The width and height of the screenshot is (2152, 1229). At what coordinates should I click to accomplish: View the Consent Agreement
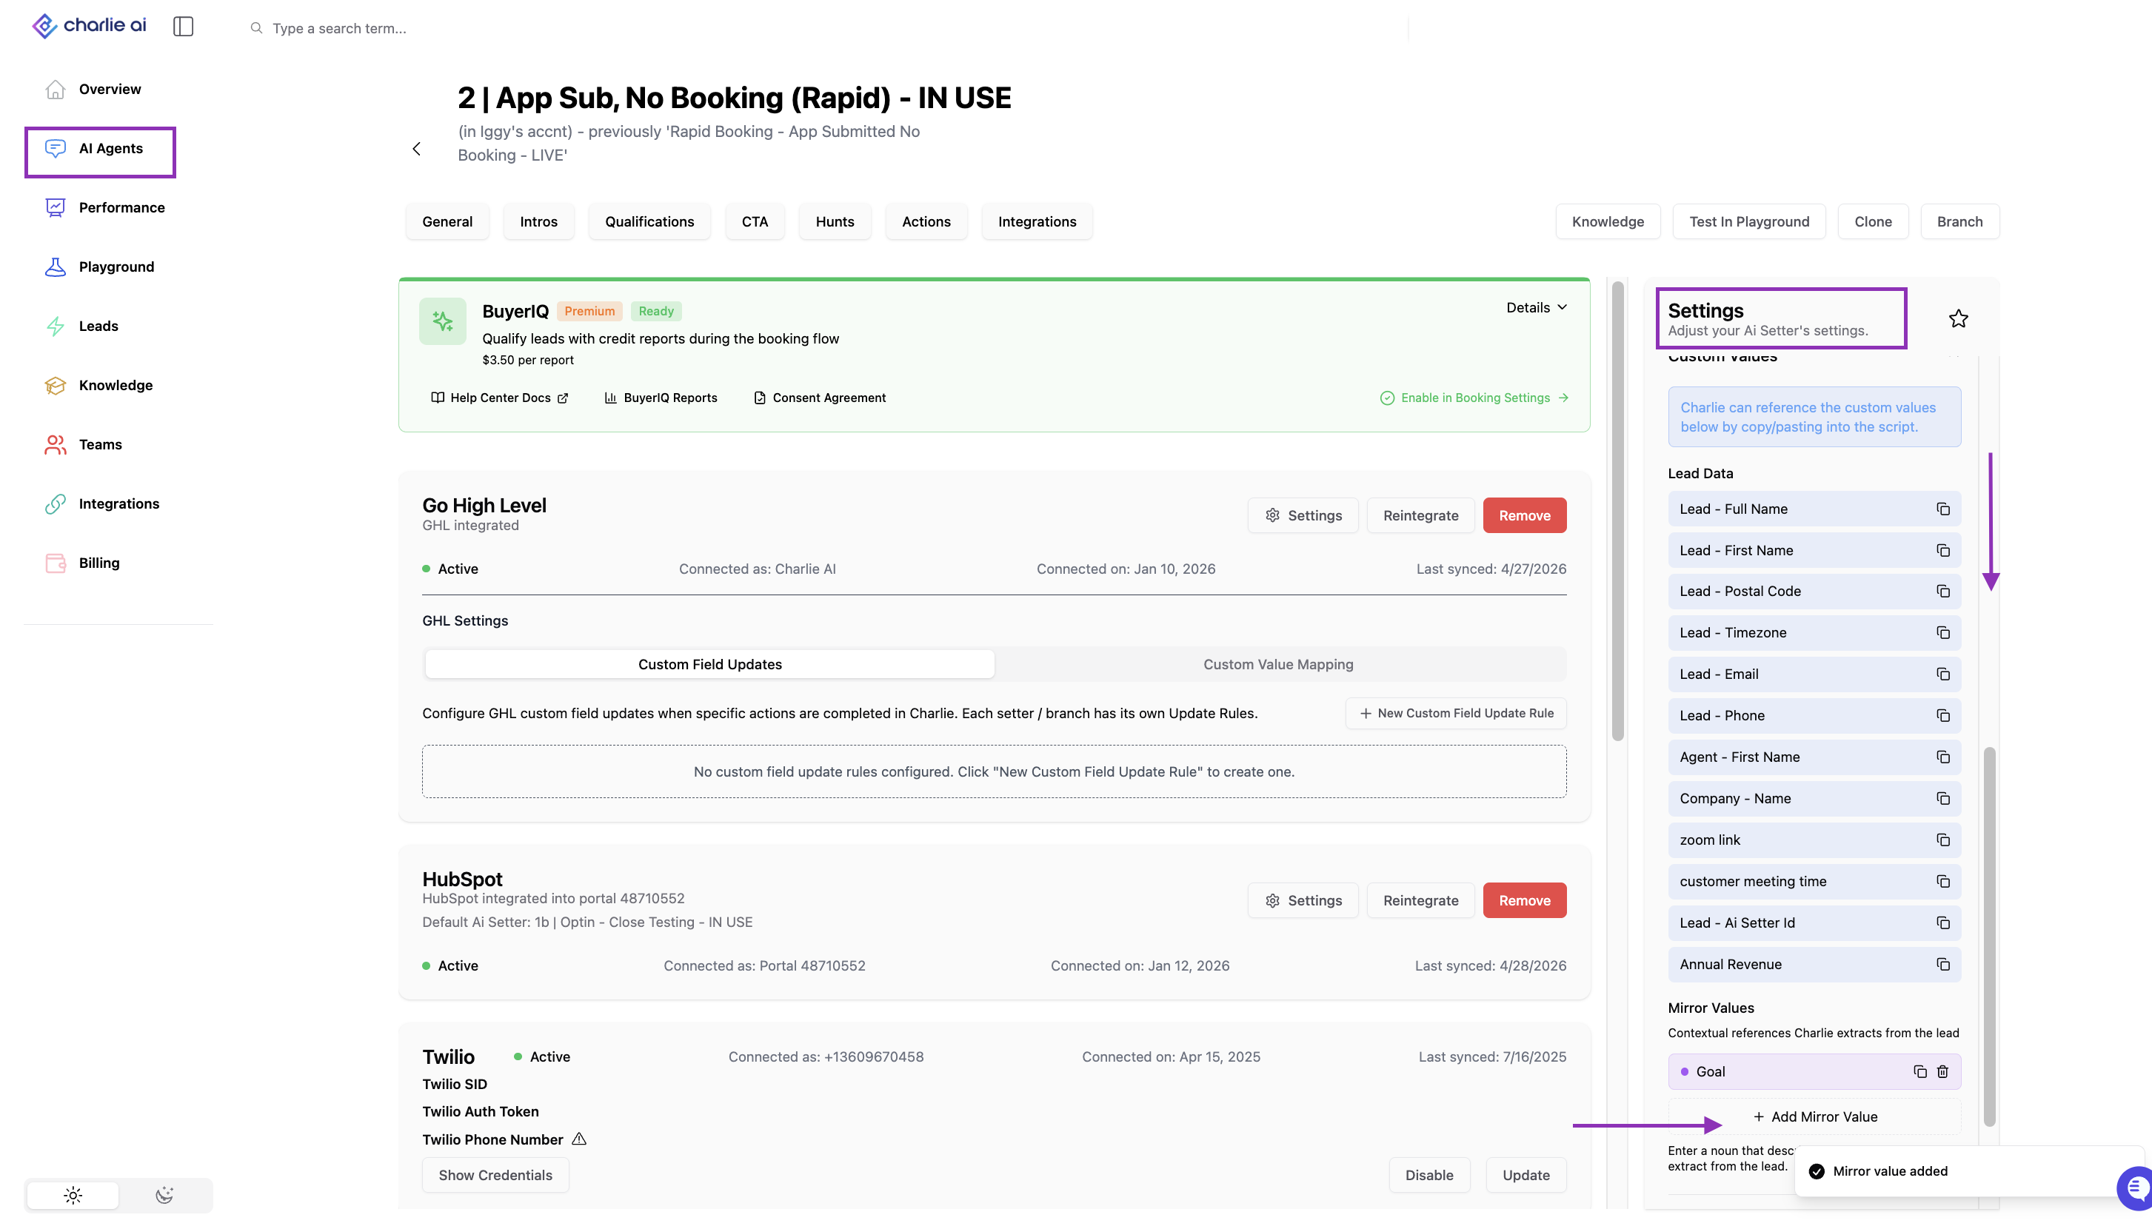coord(819,398)
